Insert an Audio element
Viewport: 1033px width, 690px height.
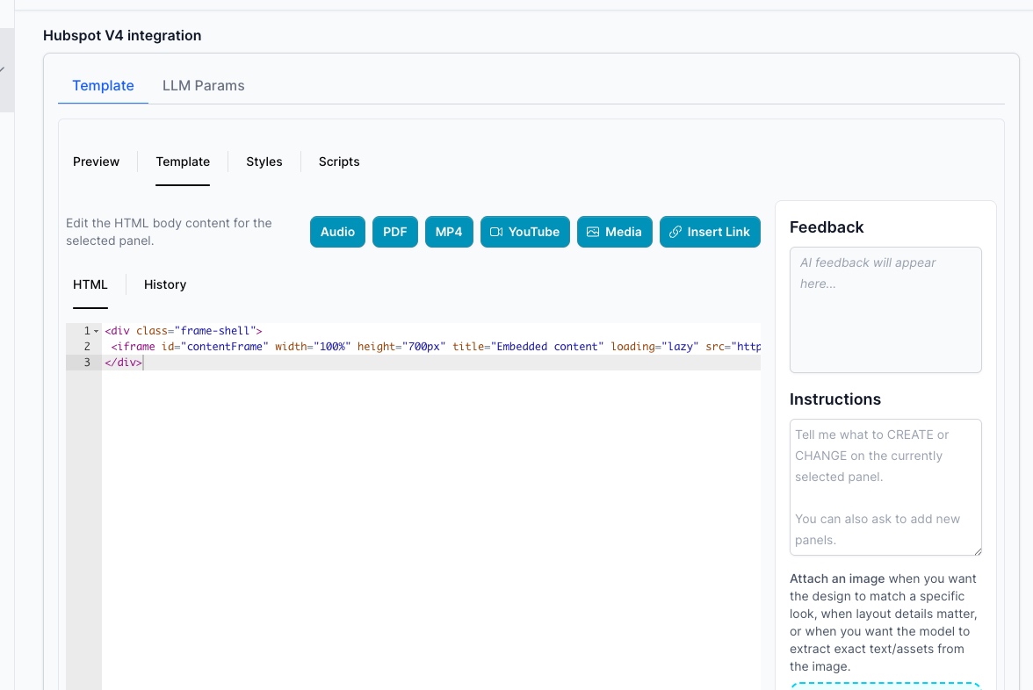click(337, 232)
